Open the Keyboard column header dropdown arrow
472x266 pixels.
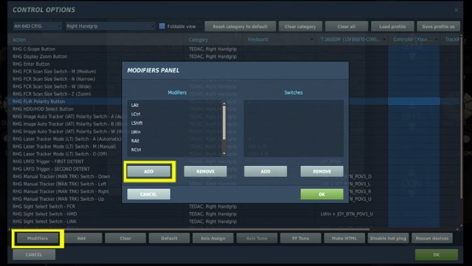(312, 39)
